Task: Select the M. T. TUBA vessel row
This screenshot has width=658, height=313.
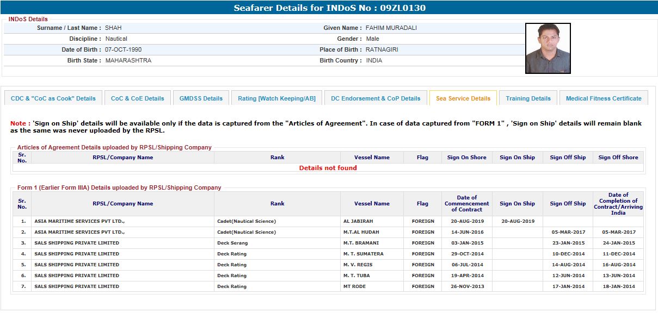Action: click(x=356, y=276)
